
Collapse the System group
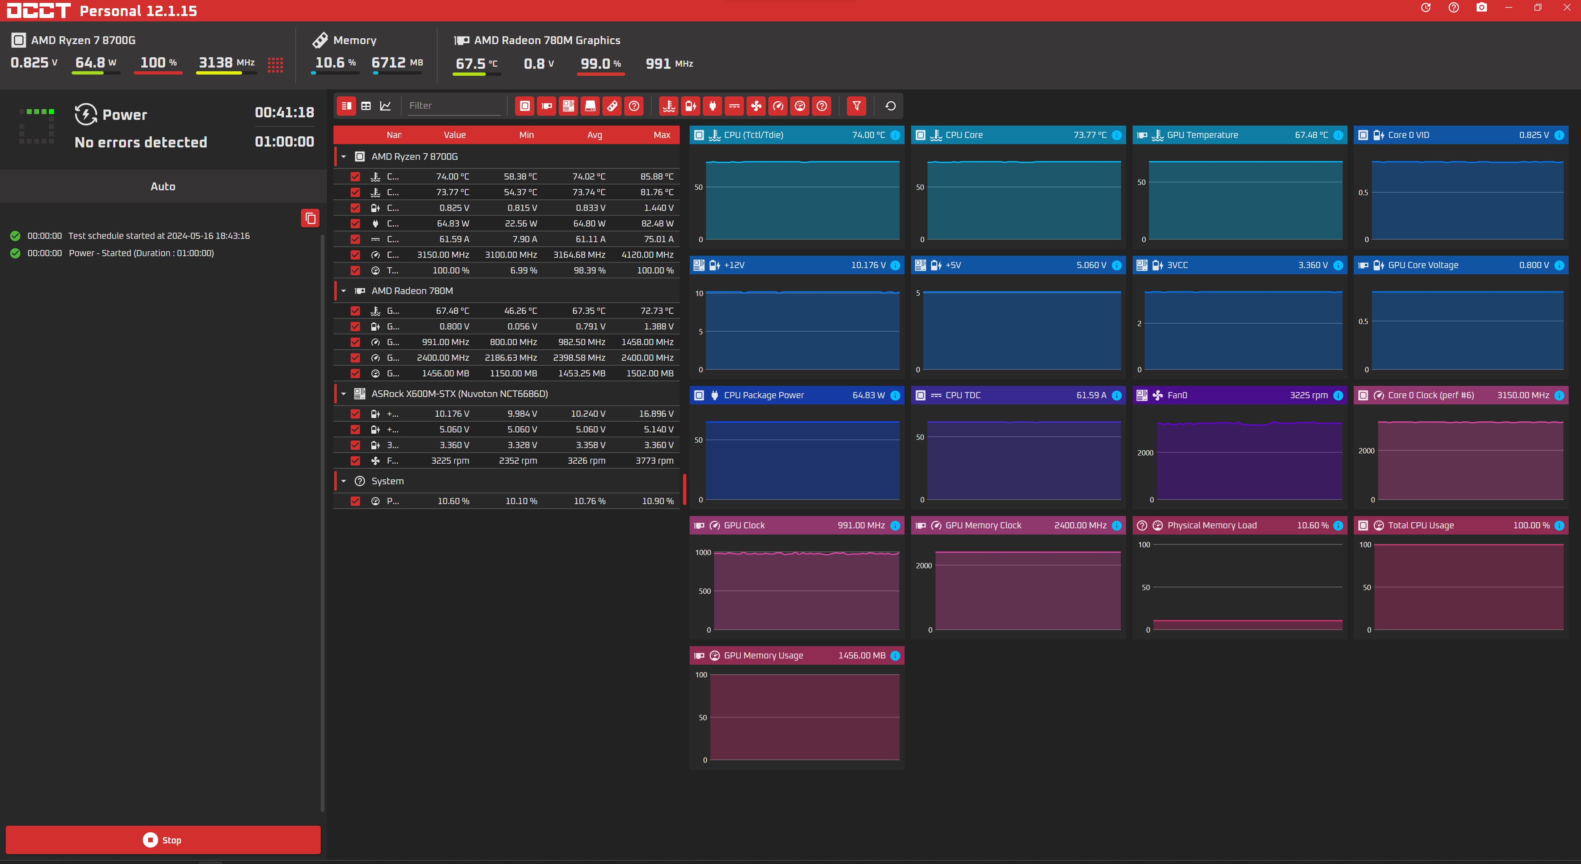coord(344,481)
